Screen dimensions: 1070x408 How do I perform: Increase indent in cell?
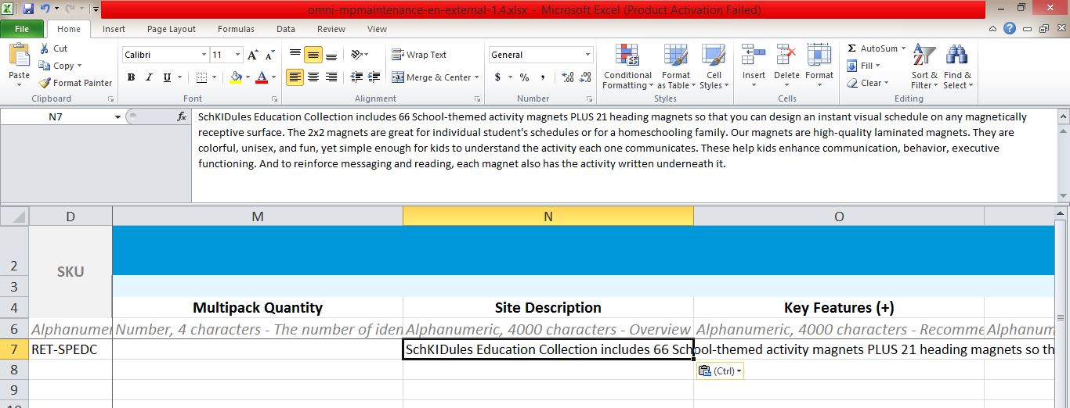pyautogui.click(x=375, y=77)
